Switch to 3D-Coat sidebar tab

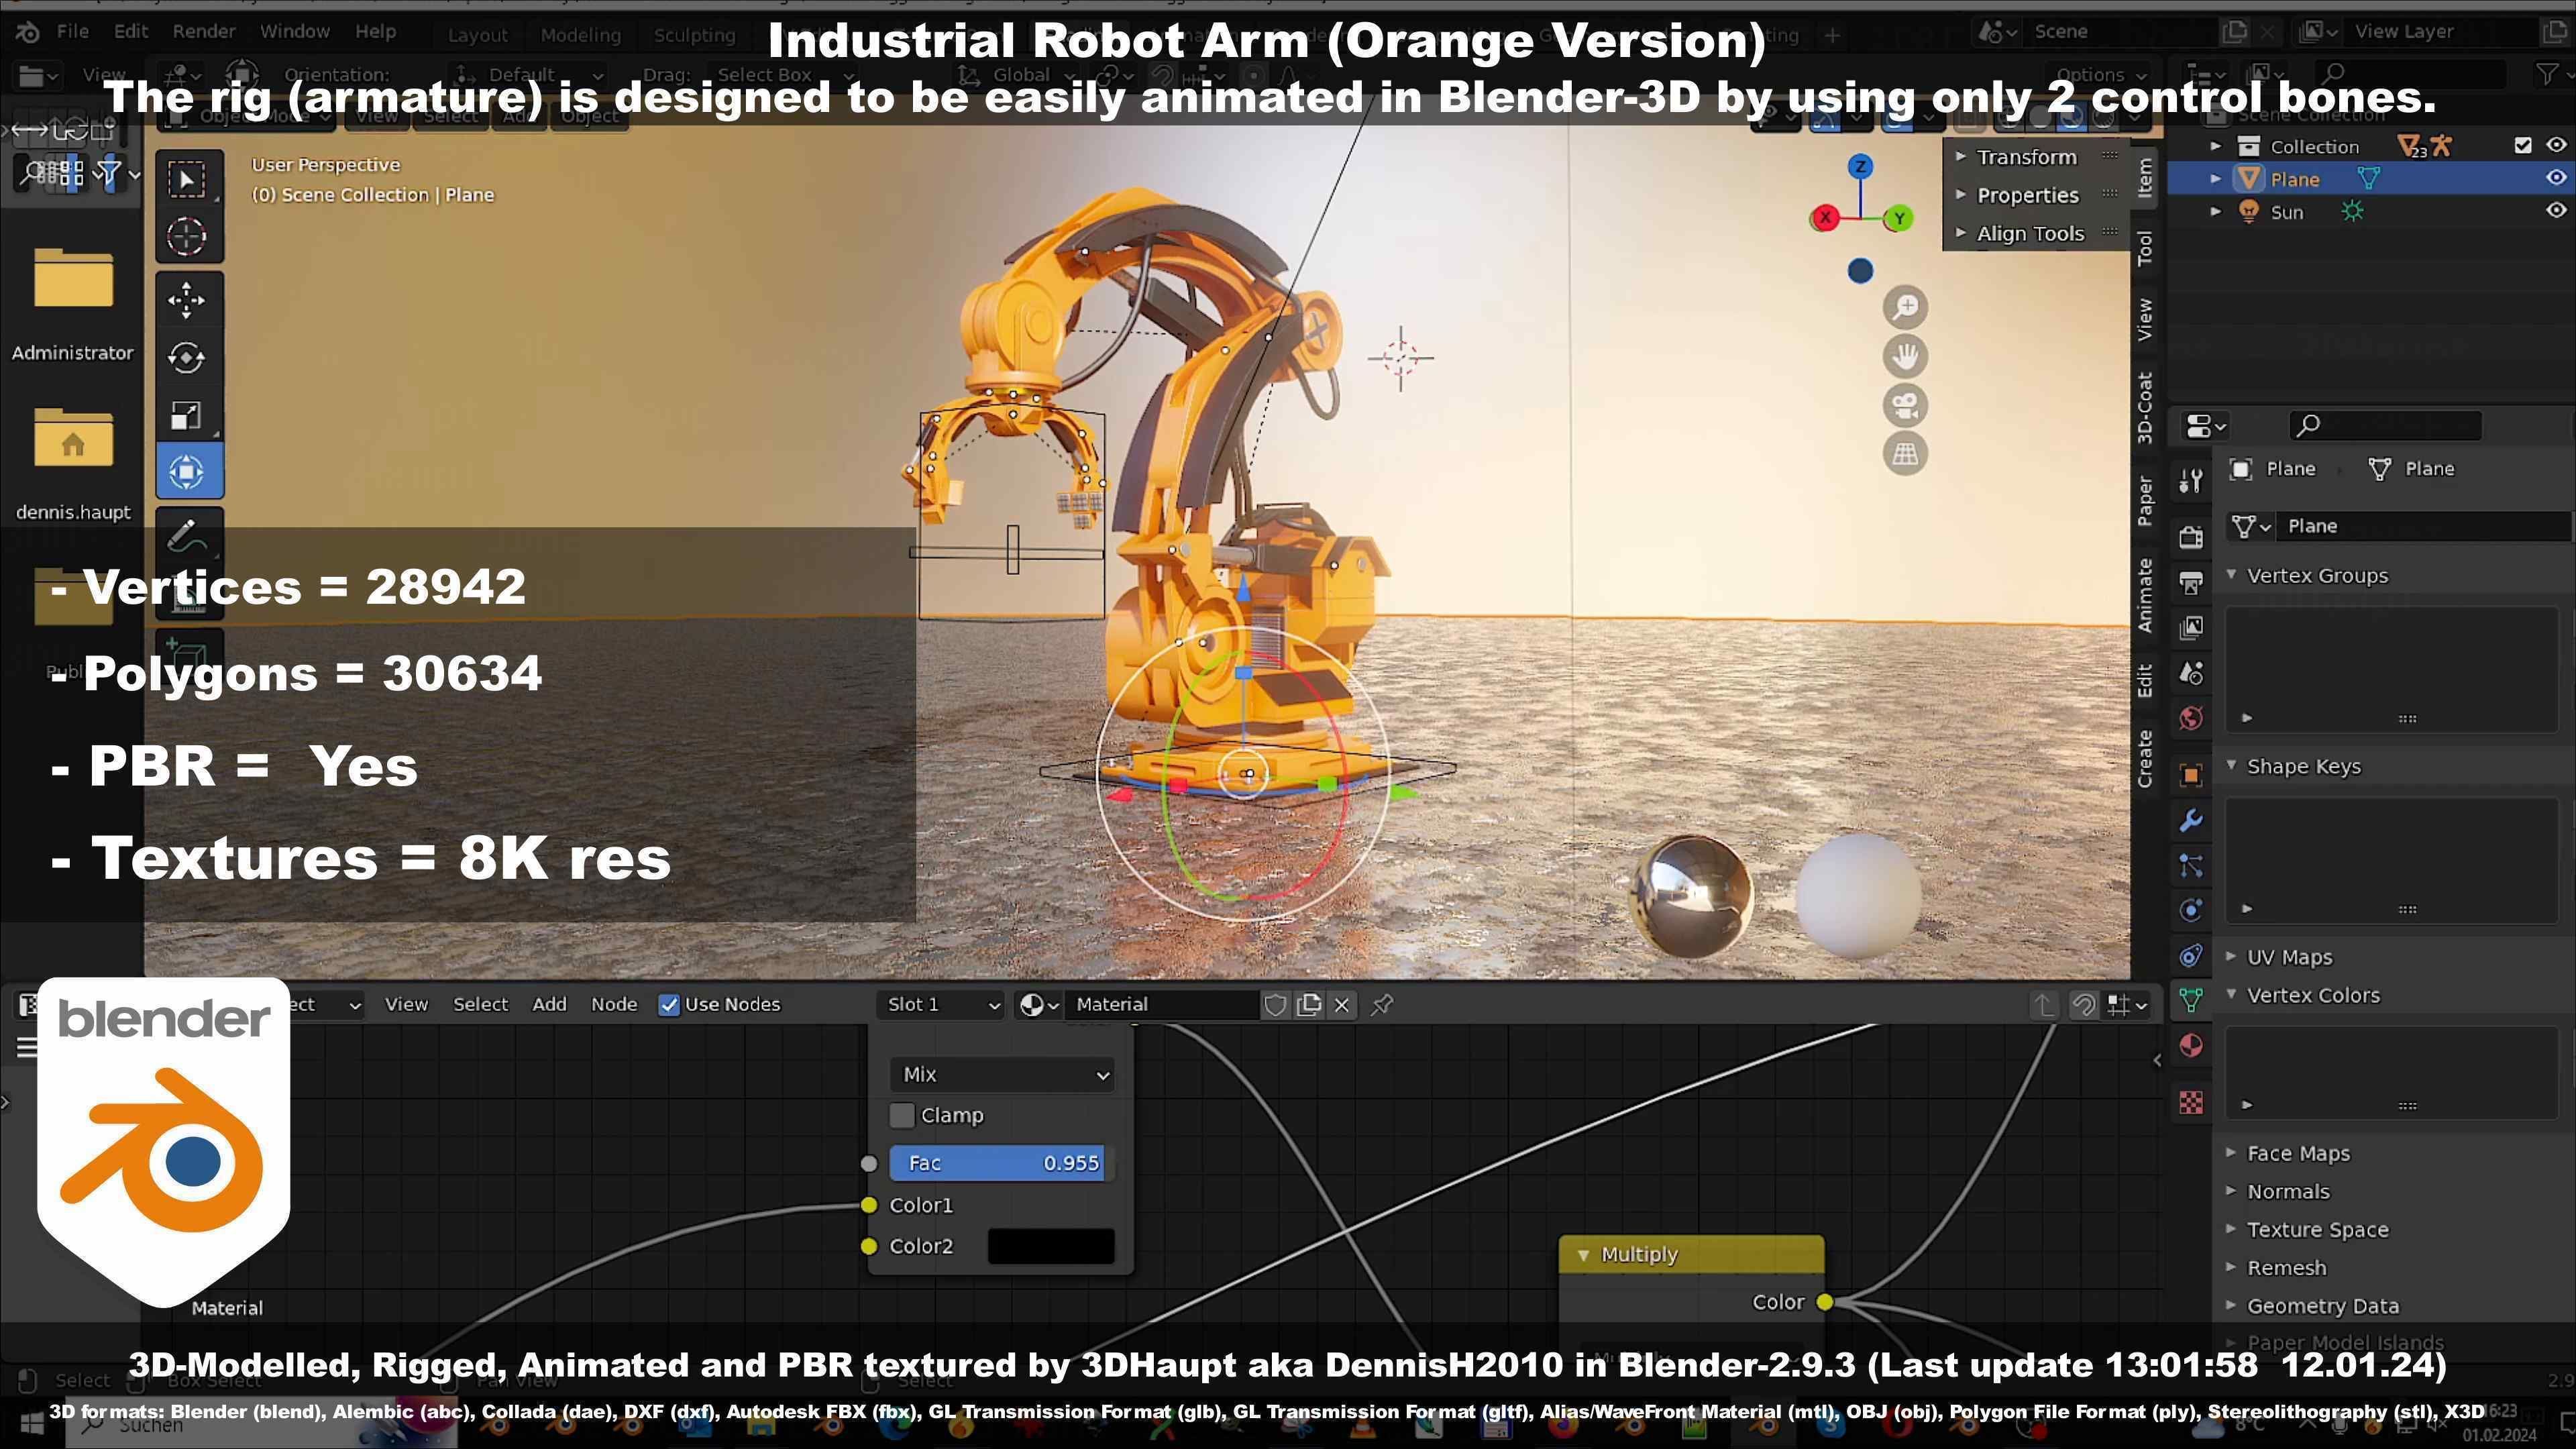(2145, 407)
